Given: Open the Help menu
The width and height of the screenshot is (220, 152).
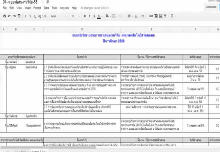Looking at the screenshot, I should (x=74, y=8).
